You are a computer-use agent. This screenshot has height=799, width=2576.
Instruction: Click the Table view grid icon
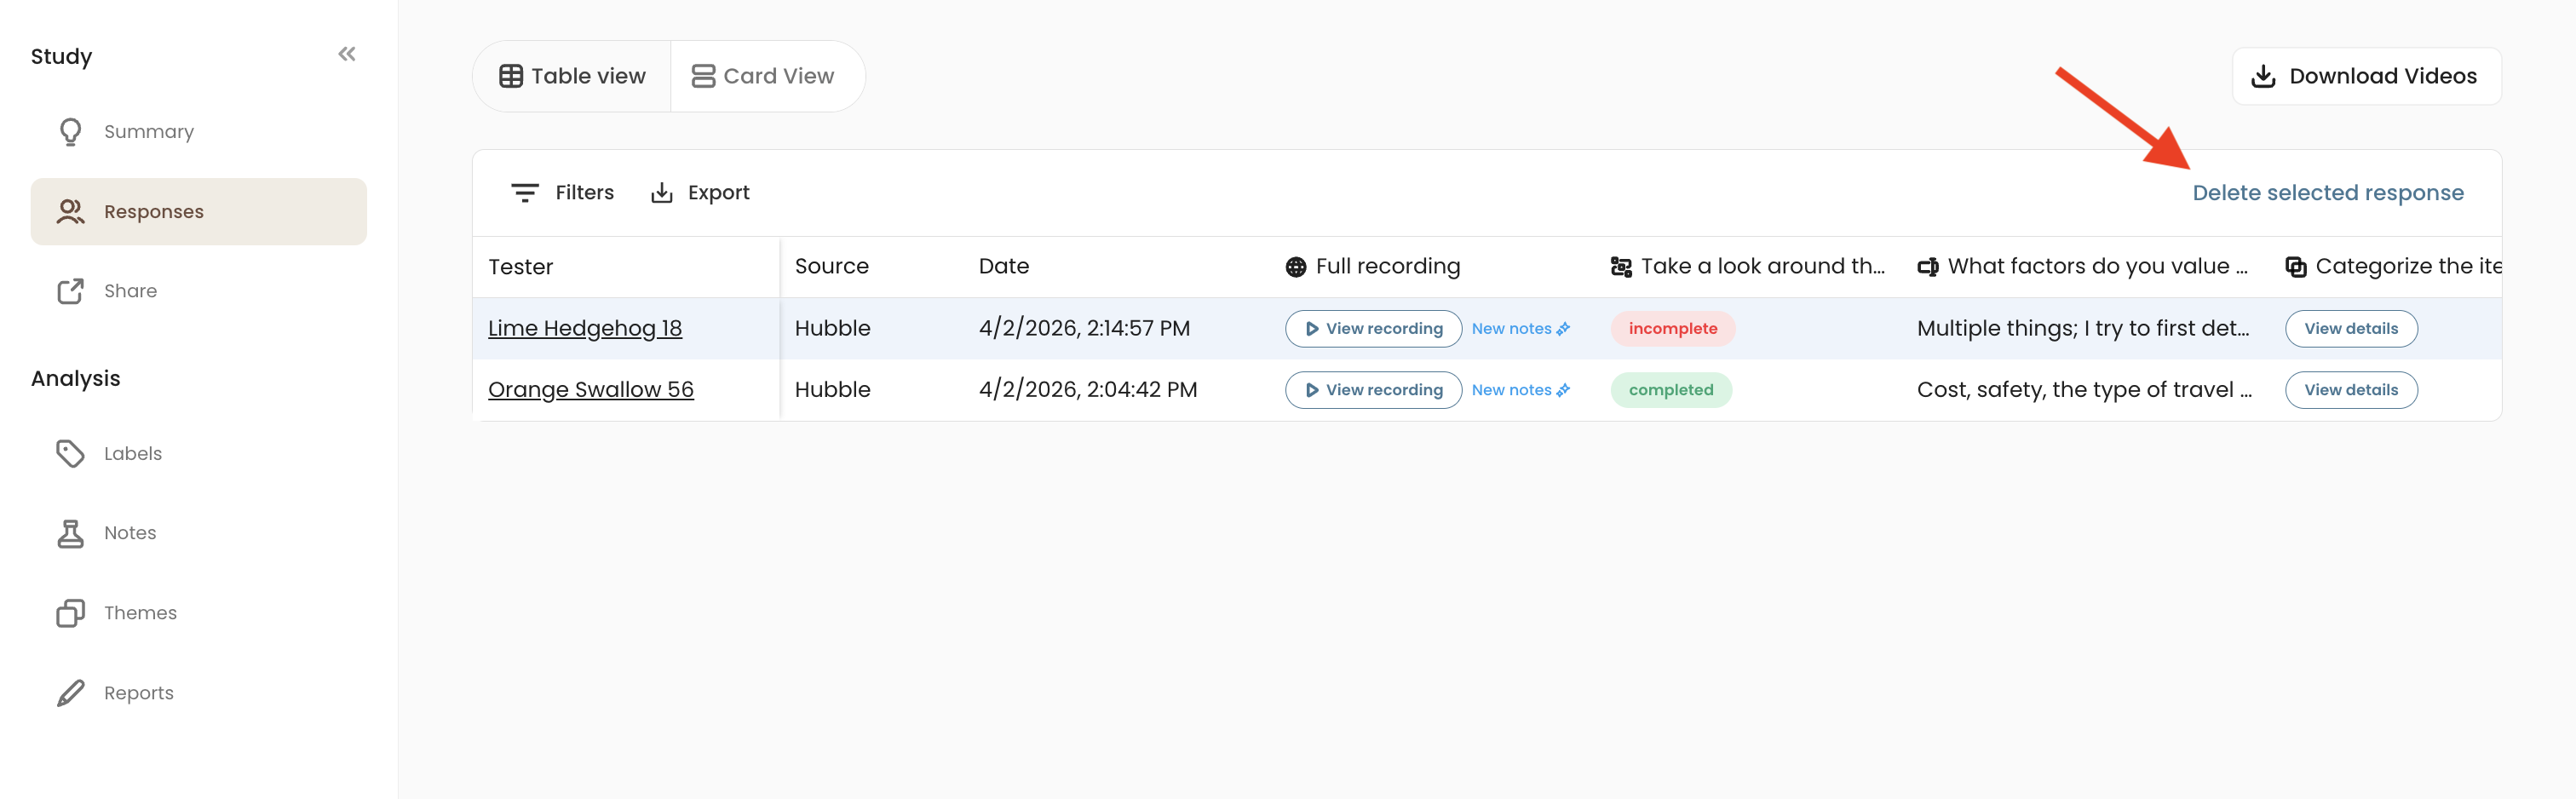(511, 76)
